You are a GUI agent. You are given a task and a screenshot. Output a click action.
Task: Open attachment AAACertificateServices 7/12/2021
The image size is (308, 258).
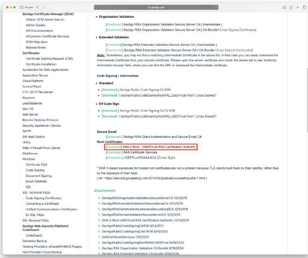pos(125,237)
